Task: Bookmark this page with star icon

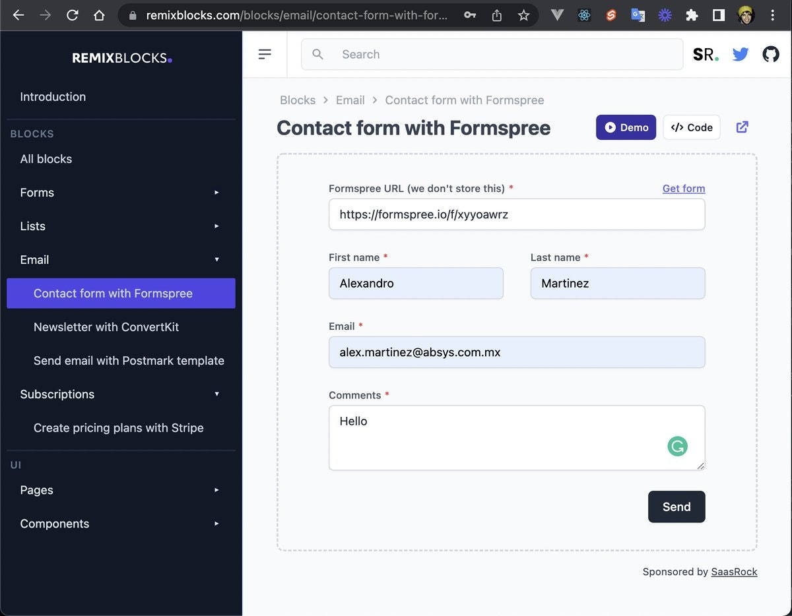Action: coord(523,15)
